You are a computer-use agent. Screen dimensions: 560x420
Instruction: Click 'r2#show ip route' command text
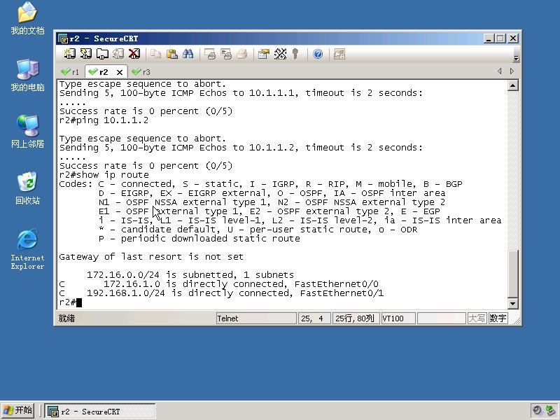[104, 174]
